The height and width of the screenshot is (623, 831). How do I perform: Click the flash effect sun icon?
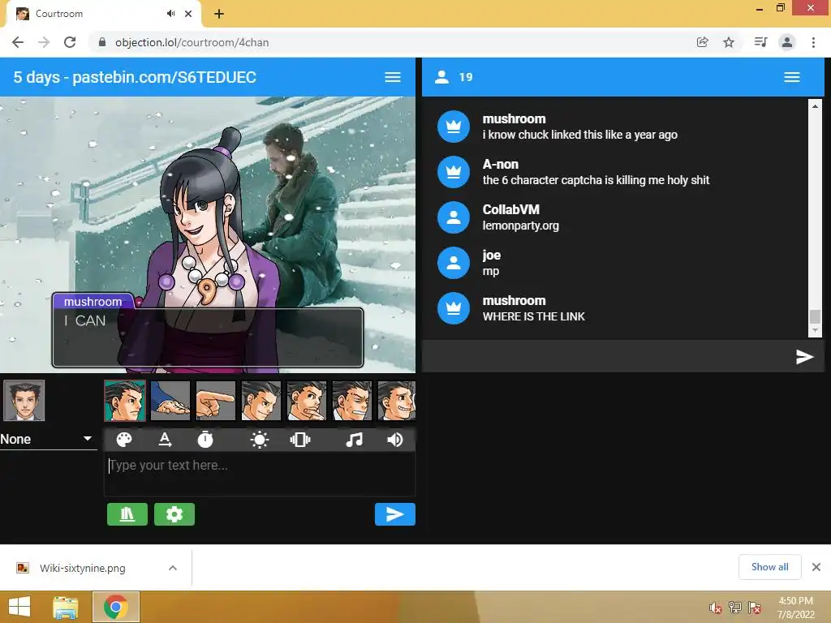(x=259, y=440)
